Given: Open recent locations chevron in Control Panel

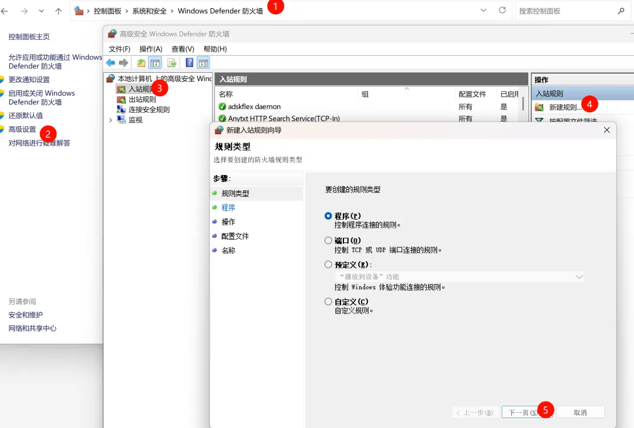Looking at the screenshot, I should click(x=41, y=11).
